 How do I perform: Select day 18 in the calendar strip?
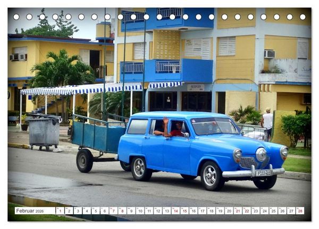[212, 211]
